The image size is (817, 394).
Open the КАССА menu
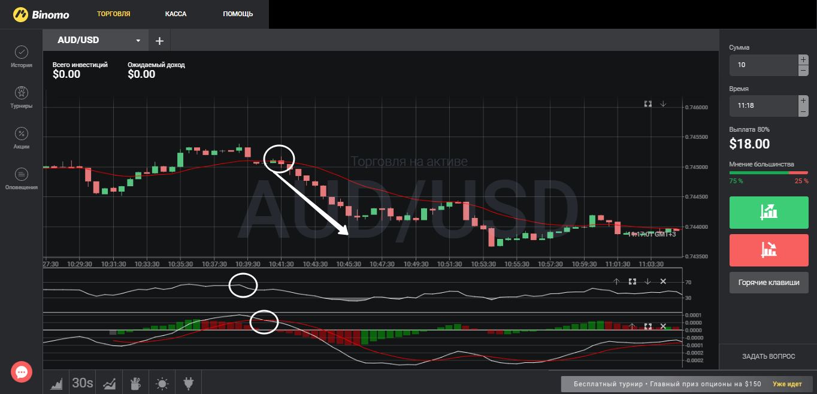tap(176, 14)
